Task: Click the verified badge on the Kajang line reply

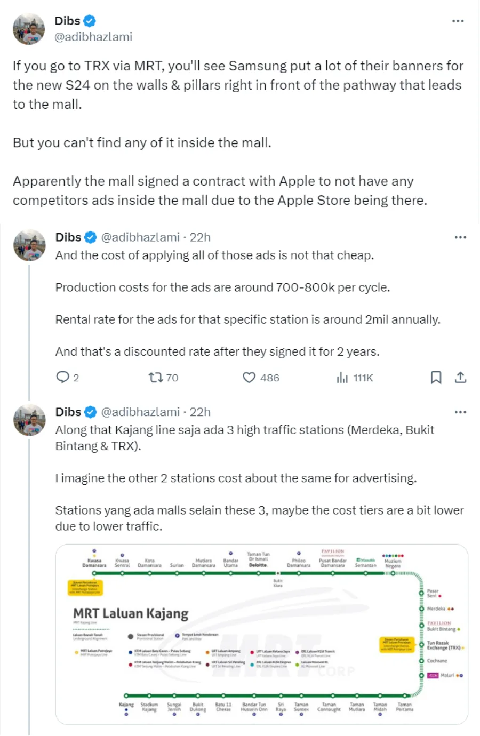Action: point(91,412)
